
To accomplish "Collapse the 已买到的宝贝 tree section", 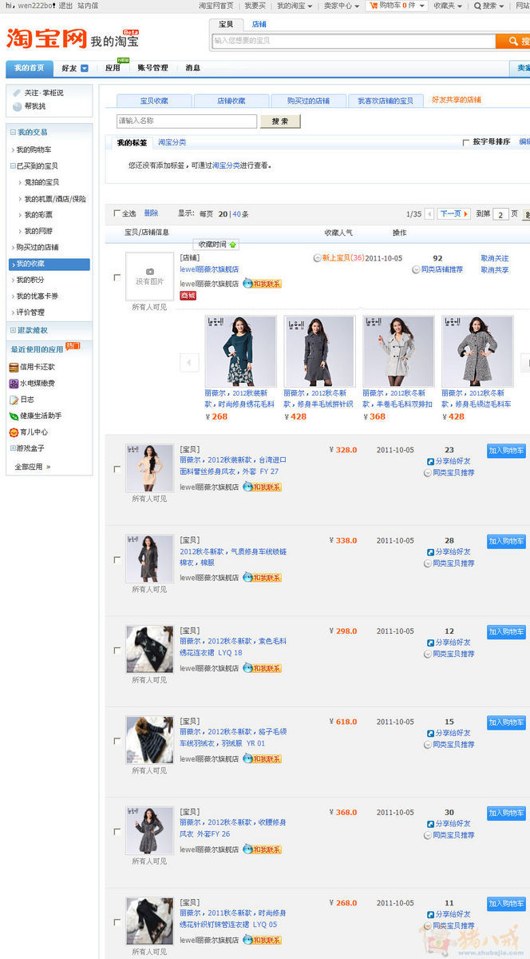I will [x=13, y=166].
